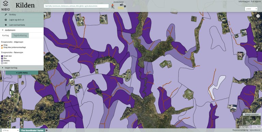The width and height of the screenshot is (262, 132).
Task: Open the Informasjon link
Action: [x=244, y=1]
